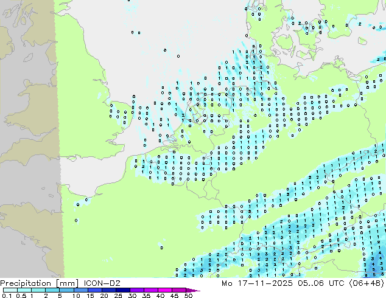Select the 5–10 mm legend swatch
Viewport: 386px width, 298px height.
66,290
